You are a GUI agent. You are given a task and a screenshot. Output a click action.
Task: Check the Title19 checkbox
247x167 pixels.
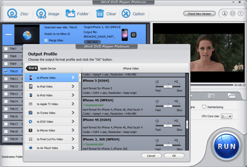[x=6, y=139]
